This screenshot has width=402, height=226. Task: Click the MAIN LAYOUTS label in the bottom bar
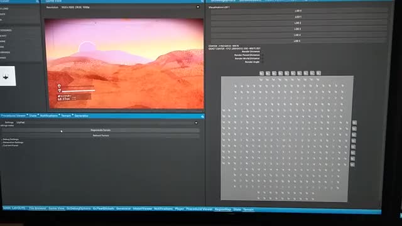(x=14, y=208)
